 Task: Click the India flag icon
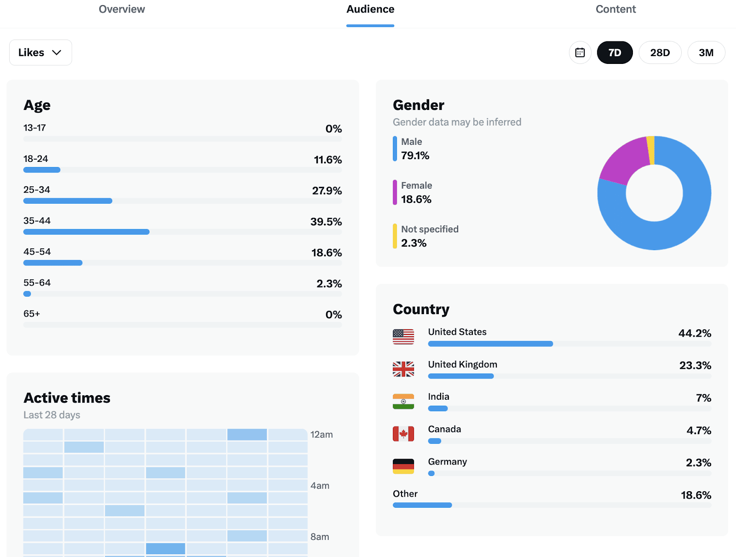(403, 402)
